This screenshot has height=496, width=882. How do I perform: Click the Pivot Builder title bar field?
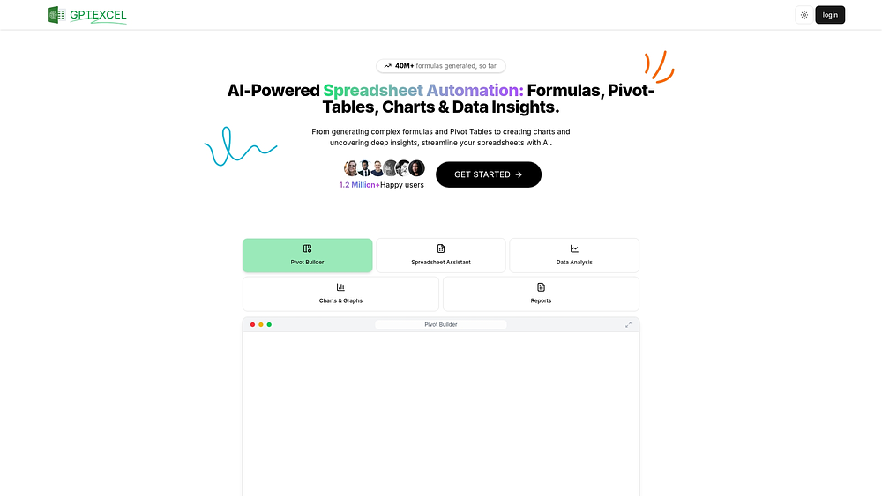[441, 325]
